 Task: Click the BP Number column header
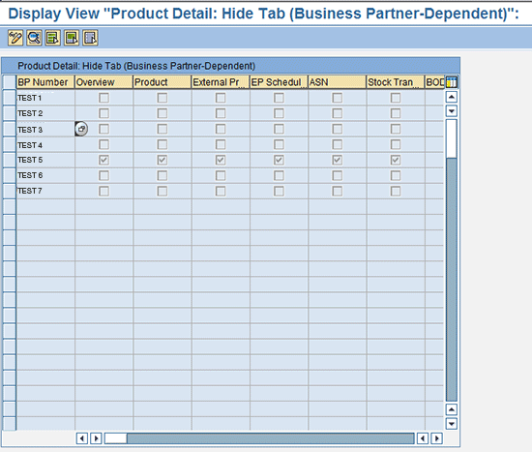(x=45, y=82)
